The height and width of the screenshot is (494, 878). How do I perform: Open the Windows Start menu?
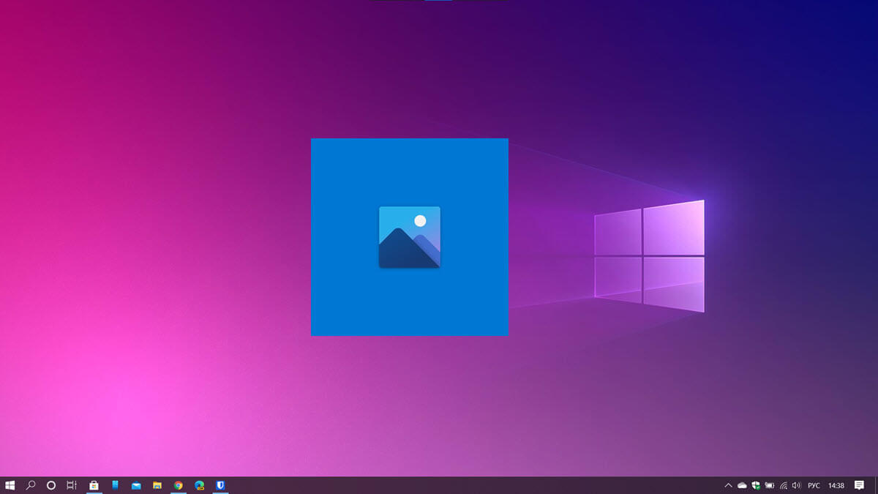[x=10, y=485]
